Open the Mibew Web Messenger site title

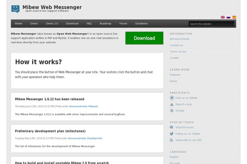click(52, 7)
